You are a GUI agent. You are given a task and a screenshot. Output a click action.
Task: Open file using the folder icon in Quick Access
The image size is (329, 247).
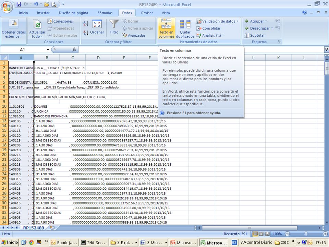pos(47,4)
